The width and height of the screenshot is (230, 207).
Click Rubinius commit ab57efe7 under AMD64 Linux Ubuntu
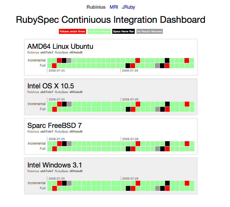[47, 53]
